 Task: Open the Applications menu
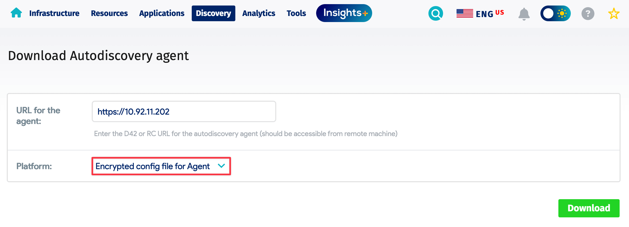tap(162, 13)
